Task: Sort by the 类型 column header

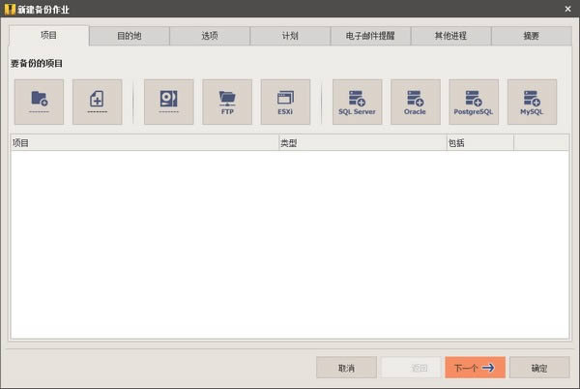Action: point(362,143)
